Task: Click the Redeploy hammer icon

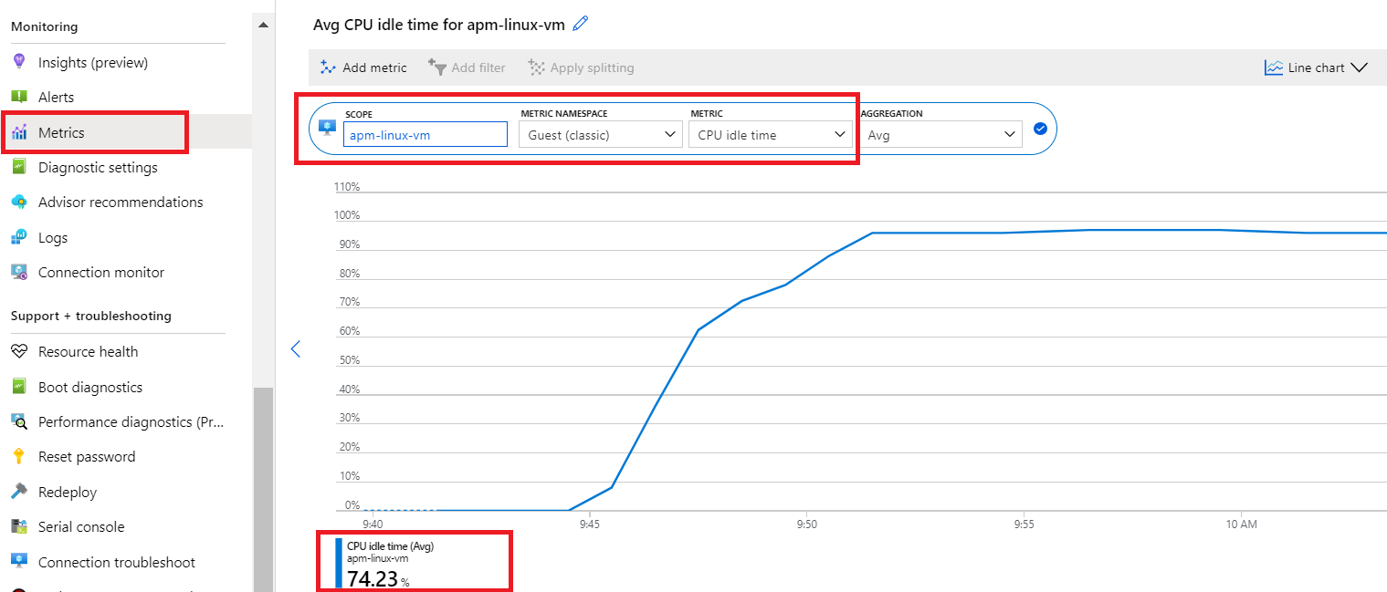Action: pos(19,492)
